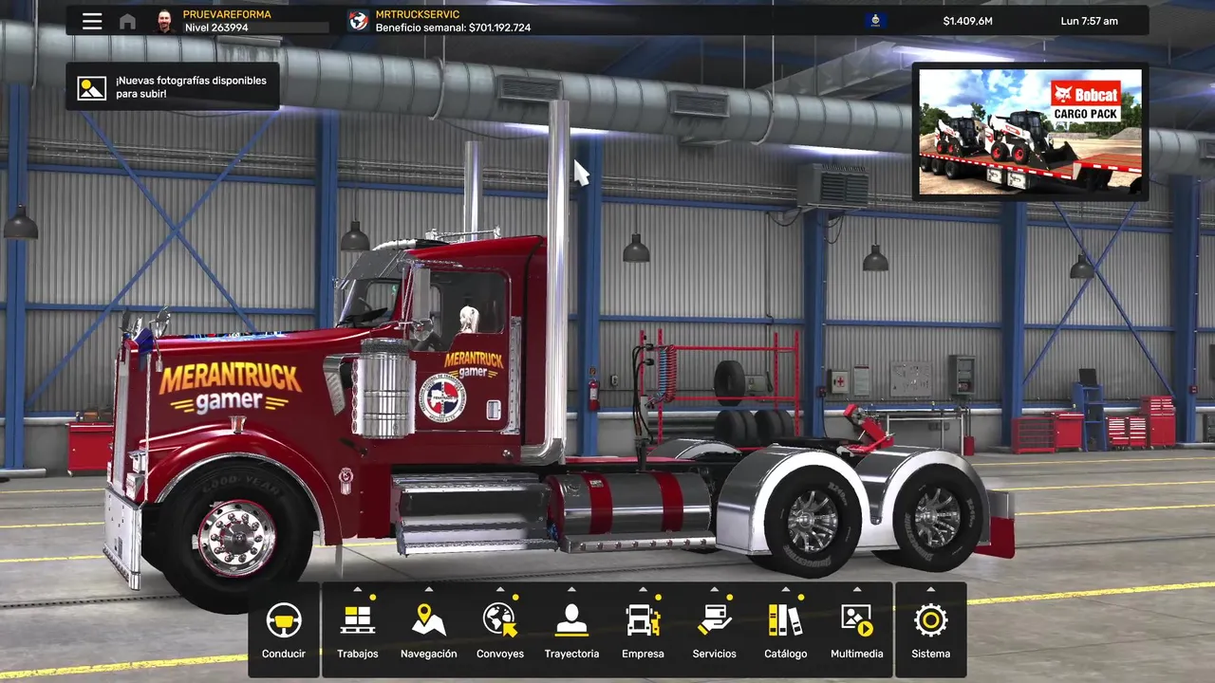Click the MRTRUCKSERVIC company logo
Viewport: 1215px width, 683px height.
(x=359, y=21)
